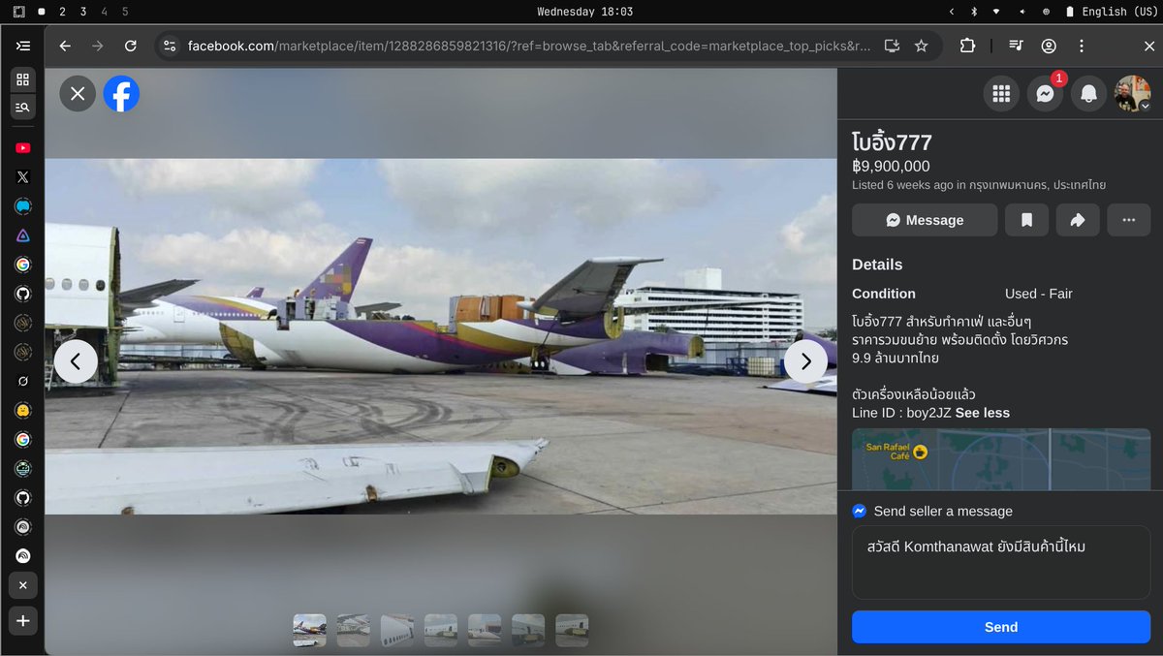1163x656 pixels.
Task: Select the first photo thumbnail
Action: (310, 630)
